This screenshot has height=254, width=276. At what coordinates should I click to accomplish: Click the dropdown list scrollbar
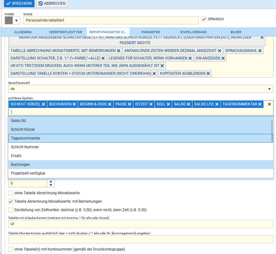272,131
